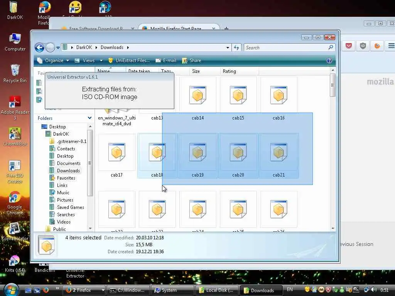Image resolution: width=395 pixels, height=296 pixels.
Task: Select Saved Games in the folder tree
Action: (70, 207)
